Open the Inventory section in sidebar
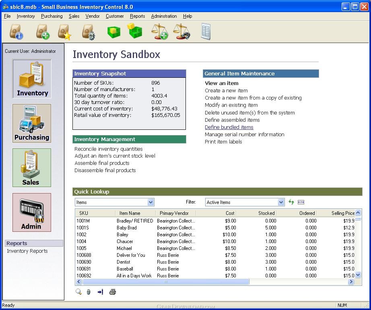The height and width of the screenshot is (310, 371). point(32,79)
